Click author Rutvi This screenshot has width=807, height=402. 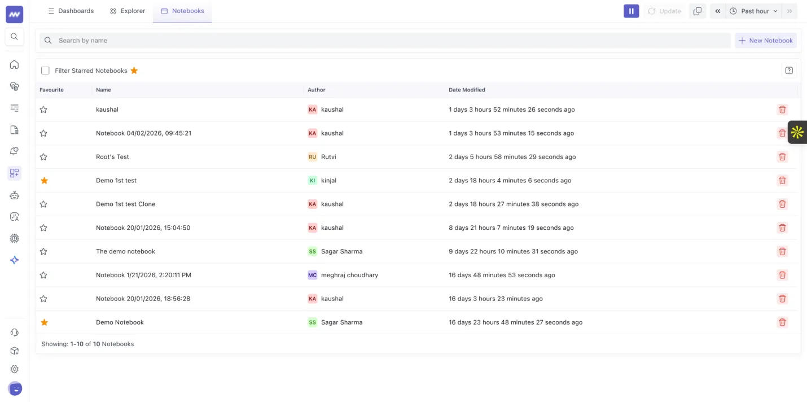(x=328, y=157)
